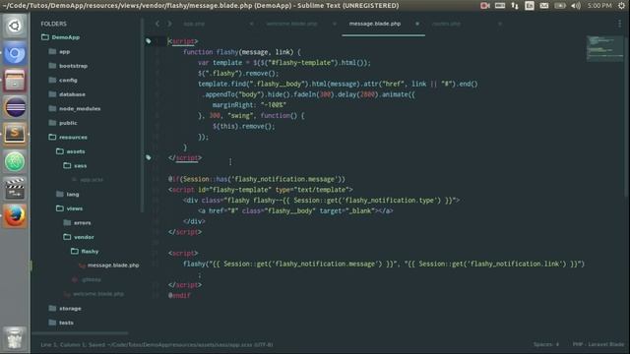Close the message.blade.php tab

coord(417,24)
